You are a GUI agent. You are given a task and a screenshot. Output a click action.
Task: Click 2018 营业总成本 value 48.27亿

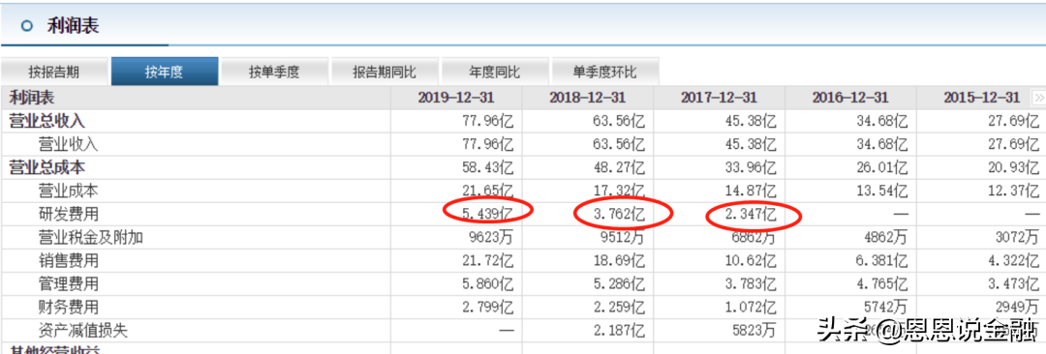(620, 167)
